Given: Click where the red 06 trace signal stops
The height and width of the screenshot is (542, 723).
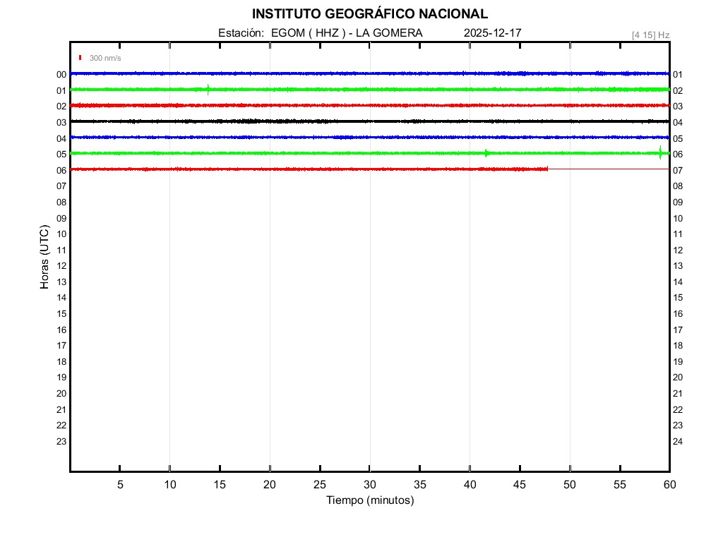Looking at the screenshot, I should coord(547,169).
